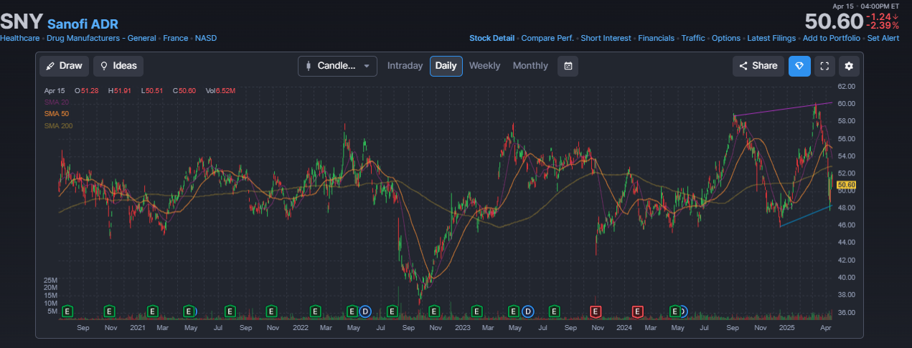
Task: Open the Latest Filings link
Action: coord(771,38)
